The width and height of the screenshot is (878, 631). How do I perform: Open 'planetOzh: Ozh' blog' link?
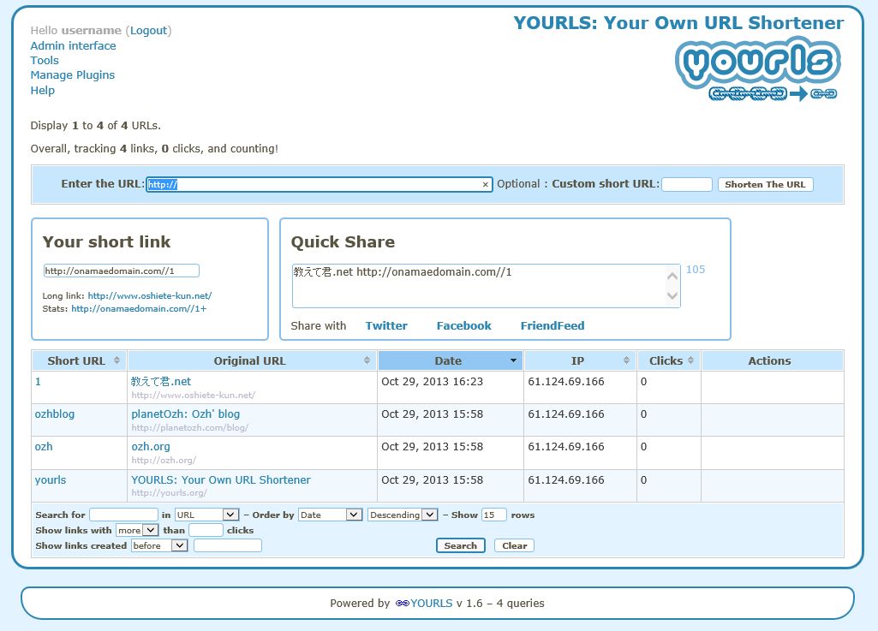pyautogui.click(x=185, y=414)
